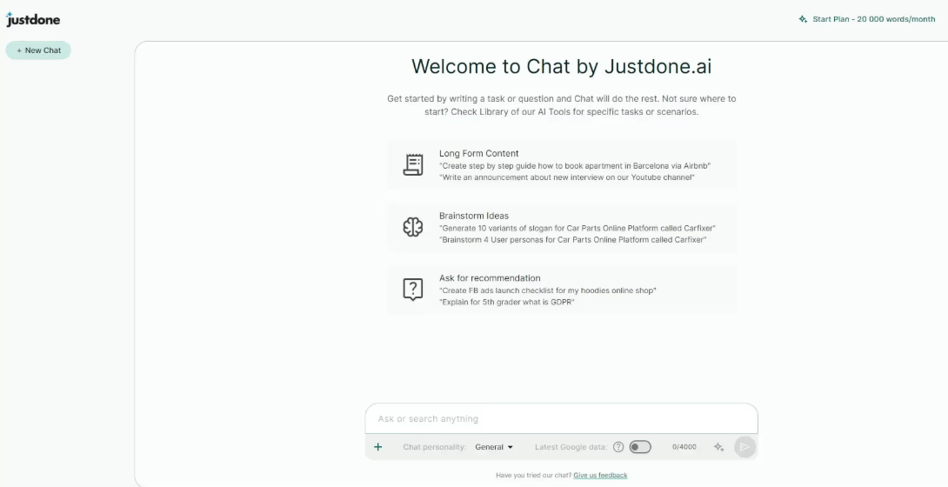Click the sparkle enhance icon in chat bar
948x487 pixels.
[718, 447]
